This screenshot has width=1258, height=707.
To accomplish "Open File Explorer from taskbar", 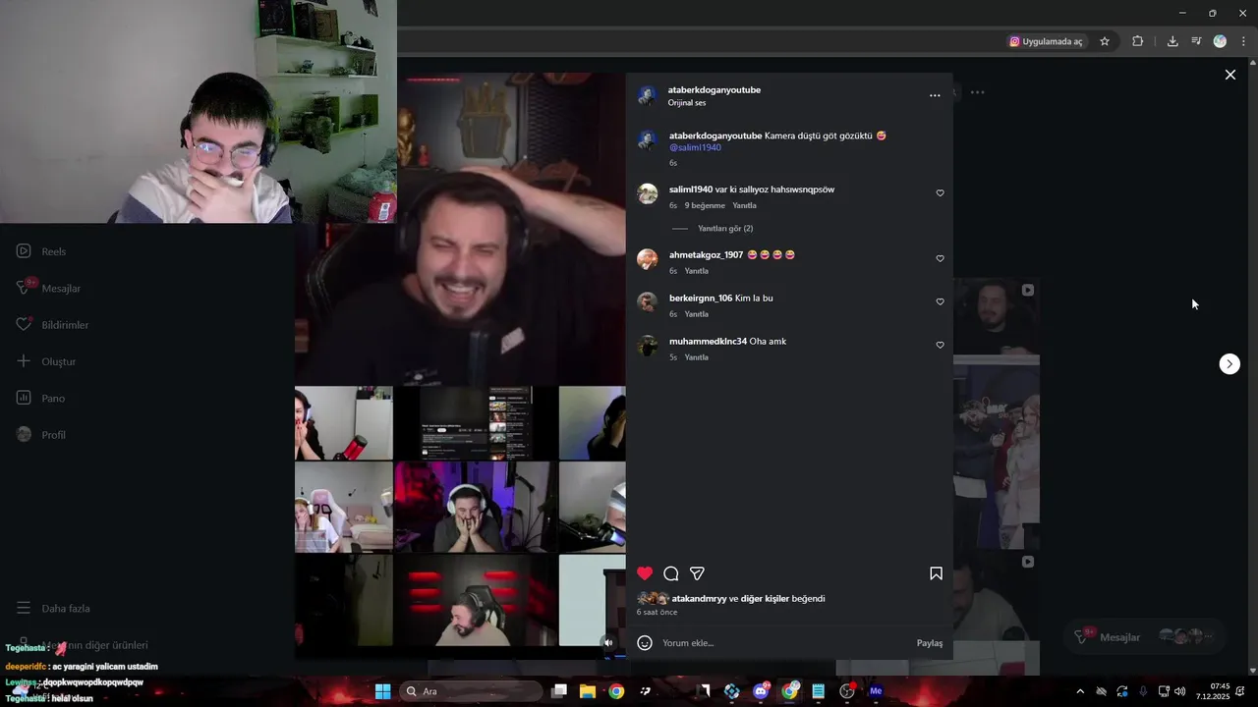I will 587,691.
